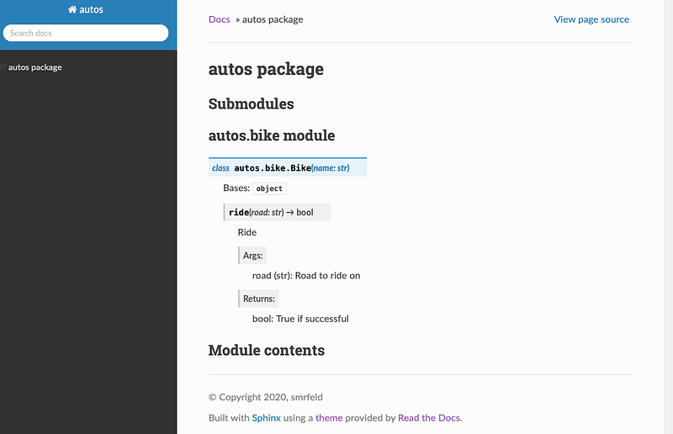Click the autos package breadcrumb text
The image size is (673, 434).
tap(273, 19)
